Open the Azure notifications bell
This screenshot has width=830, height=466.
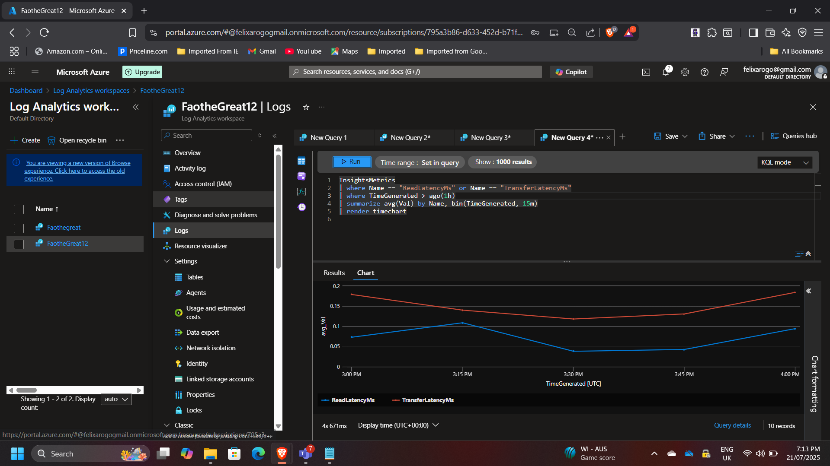[x=665, y=72]
